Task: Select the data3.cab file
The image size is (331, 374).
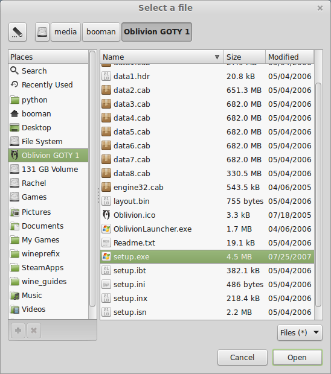Action: 207,104
